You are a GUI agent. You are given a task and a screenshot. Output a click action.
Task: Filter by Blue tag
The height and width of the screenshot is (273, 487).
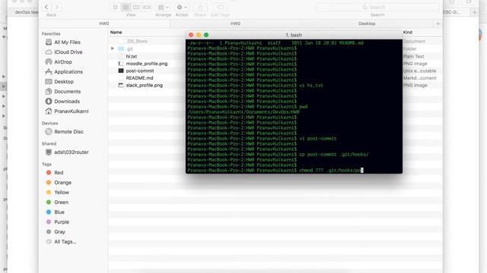59,212
